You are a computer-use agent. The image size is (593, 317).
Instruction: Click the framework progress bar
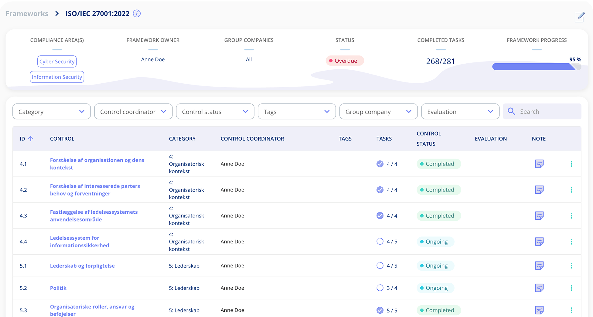[x=536, y=67]
